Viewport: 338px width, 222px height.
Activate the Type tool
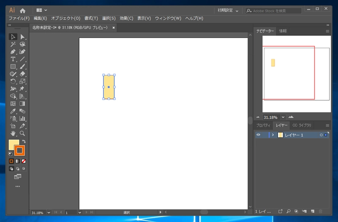[13, 59]
